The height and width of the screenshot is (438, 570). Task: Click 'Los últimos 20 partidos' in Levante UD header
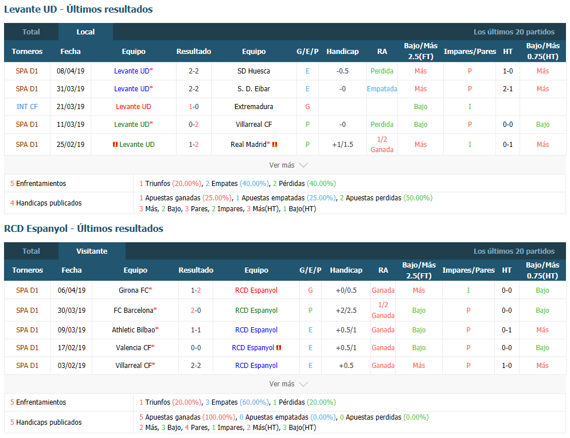pos(514,32)
